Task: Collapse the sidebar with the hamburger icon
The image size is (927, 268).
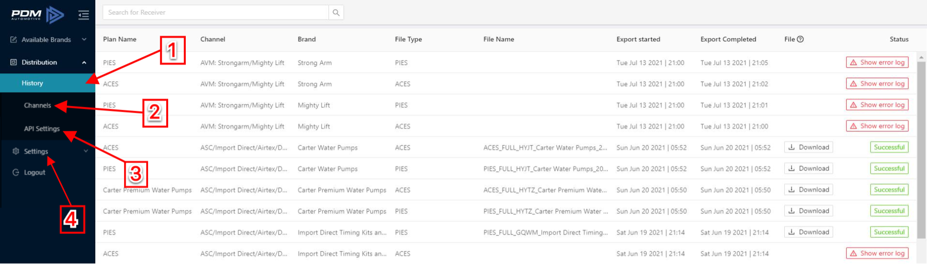Action: click(84, 15)
